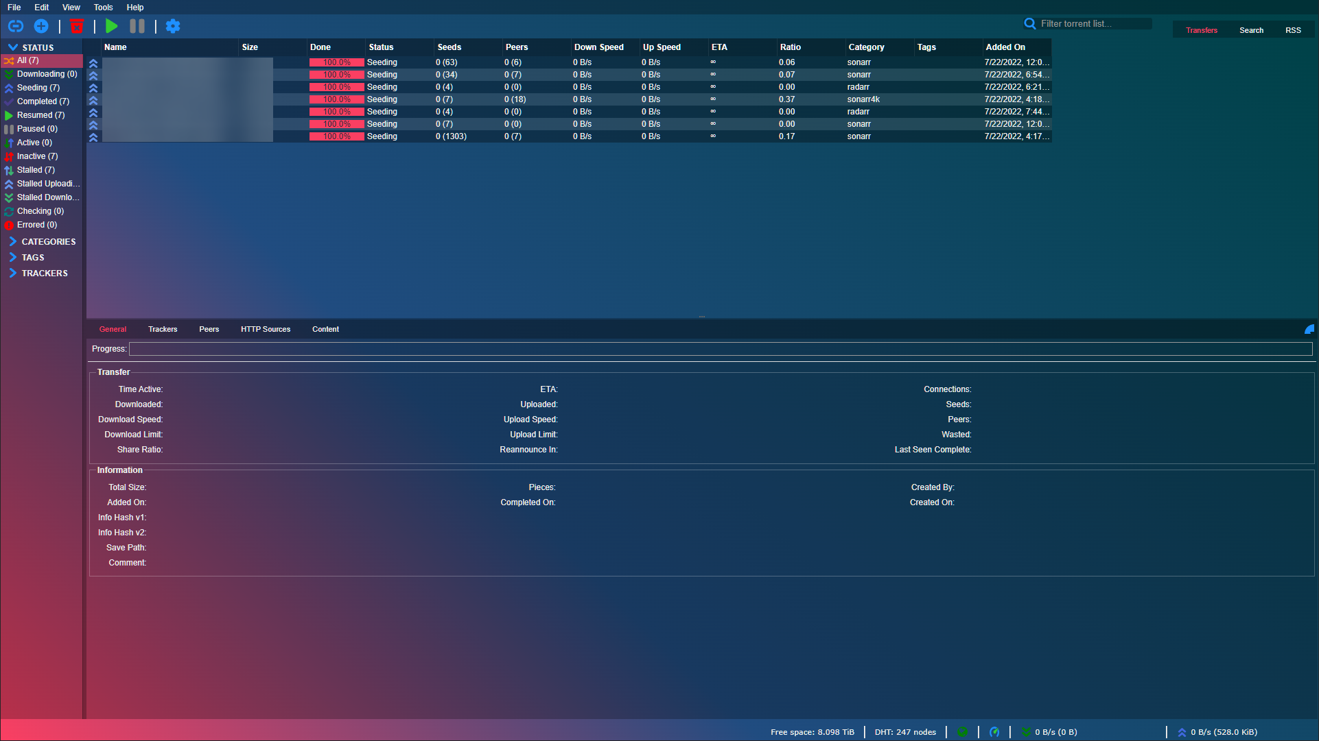Click the upload speed arrow icon
This screenshot has width=1319, height=741.
tap(1182, 732)
